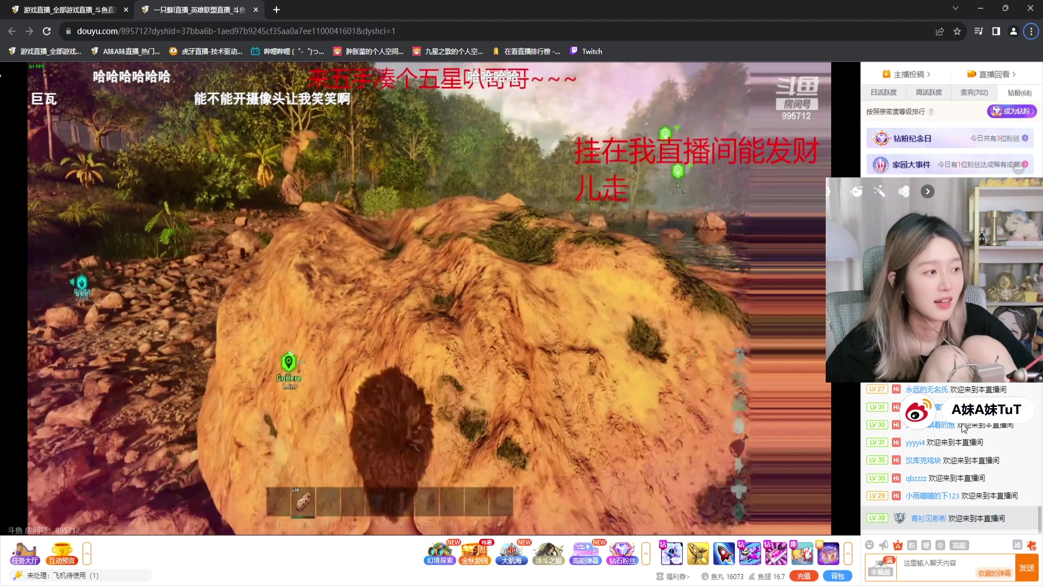The height and width of the screenshot is (586, 1043).
Task: Open the 钻石粉丝 activity icon
Action: [622, 553]
